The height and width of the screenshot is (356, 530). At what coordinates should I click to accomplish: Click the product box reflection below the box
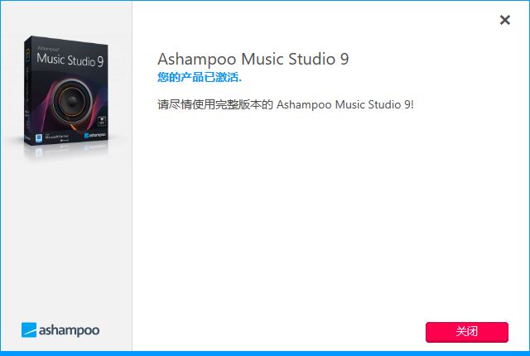[66, 152]
